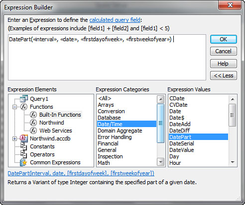The width and height of the screenshot is (245, 205).
Task: Expand the Northwind.accdb tree node
Action: [x=14, y=138]
